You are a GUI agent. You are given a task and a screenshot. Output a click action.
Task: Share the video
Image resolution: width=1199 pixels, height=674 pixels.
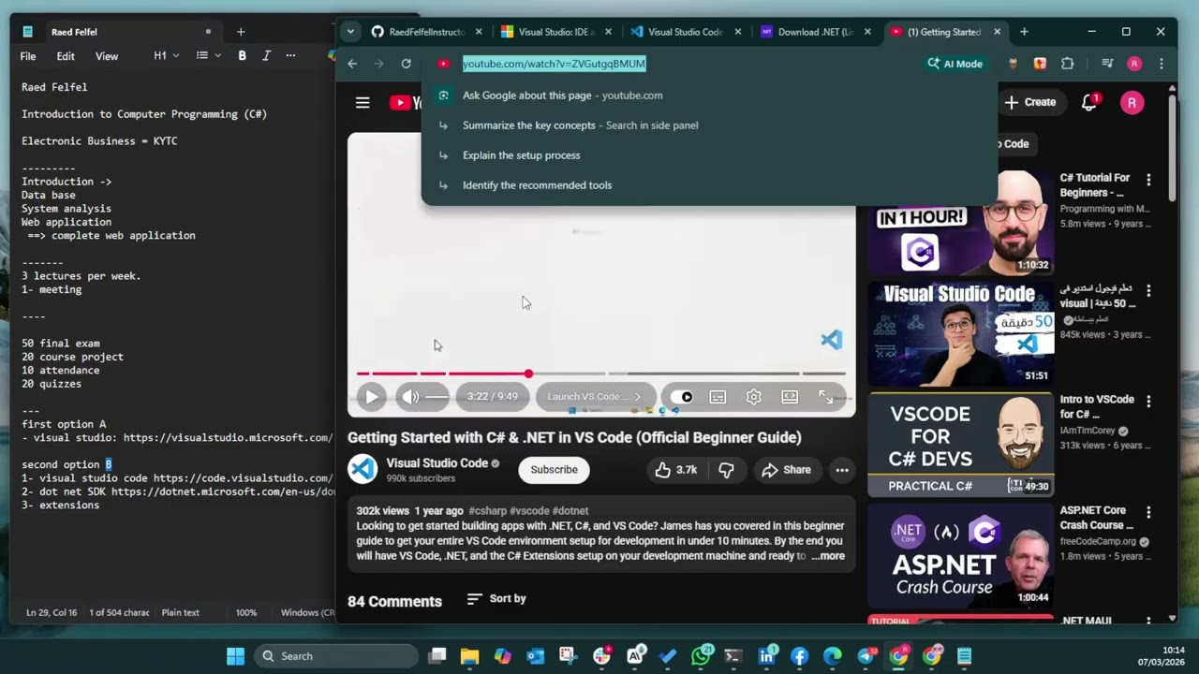[786, 470]
